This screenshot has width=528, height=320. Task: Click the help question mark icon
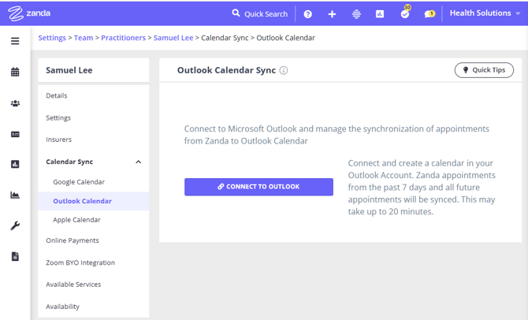coord(308,14)
